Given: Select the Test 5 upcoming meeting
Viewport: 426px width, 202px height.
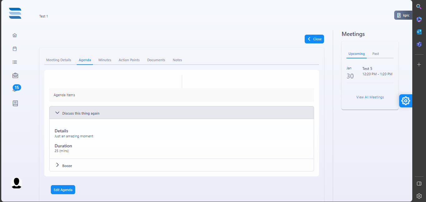Looking at the screenshot, I should (370, 71).
